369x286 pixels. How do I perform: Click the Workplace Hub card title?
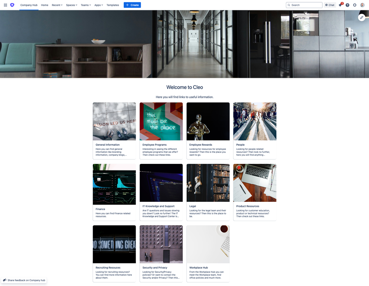[199, 268]
